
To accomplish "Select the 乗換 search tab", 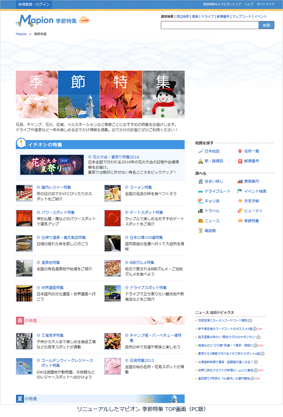I will tap(195, 17).
